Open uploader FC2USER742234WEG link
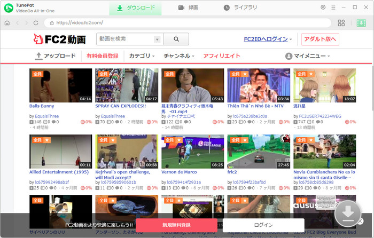The height and width of the screenshot is (238, 374). tap(320, 116)
